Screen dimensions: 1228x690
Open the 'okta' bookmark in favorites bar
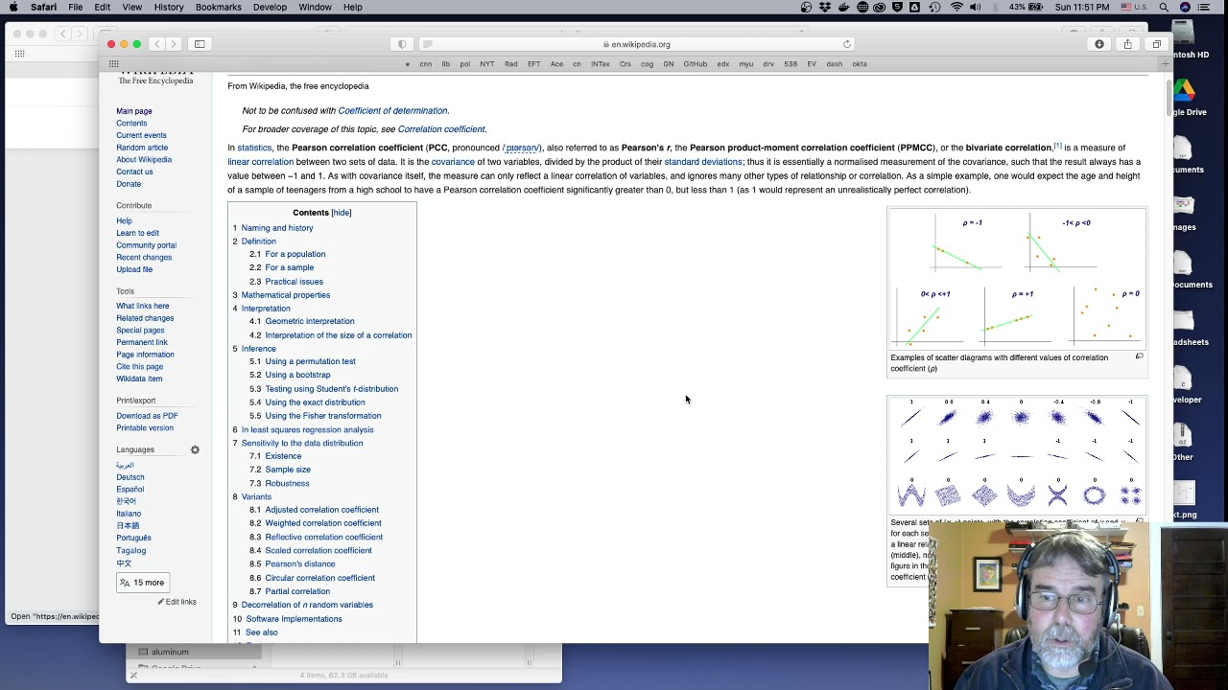(860, 64)
